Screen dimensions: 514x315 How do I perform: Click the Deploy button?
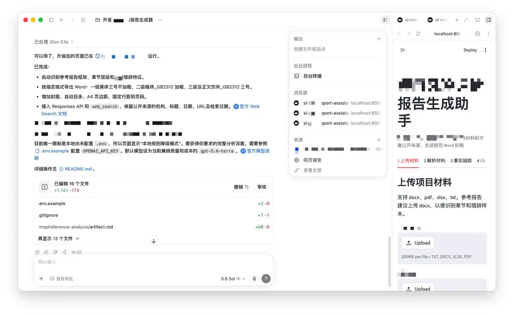(x=470, y=50)
